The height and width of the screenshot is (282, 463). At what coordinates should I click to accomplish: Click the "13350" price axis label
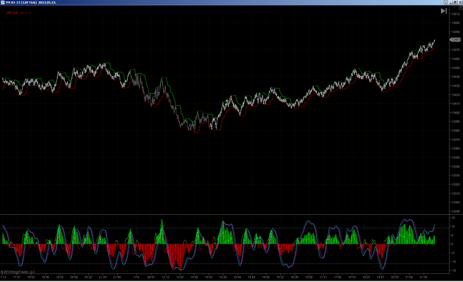(x=455, y=157)
